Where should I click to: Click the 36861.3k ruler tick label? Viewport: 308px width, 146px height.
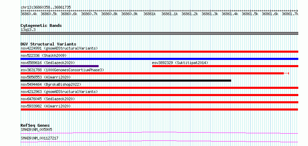(210, 14)
